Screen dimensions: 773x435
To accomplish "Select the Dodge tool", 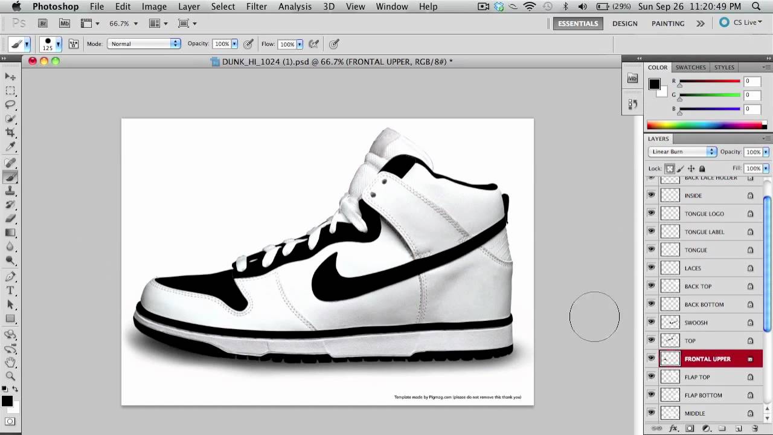I will point(10,260).
